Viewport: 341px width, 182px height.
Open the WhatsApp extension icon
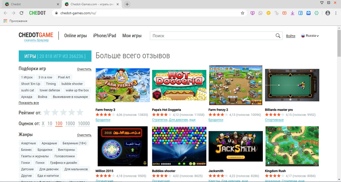pos(260,13)
